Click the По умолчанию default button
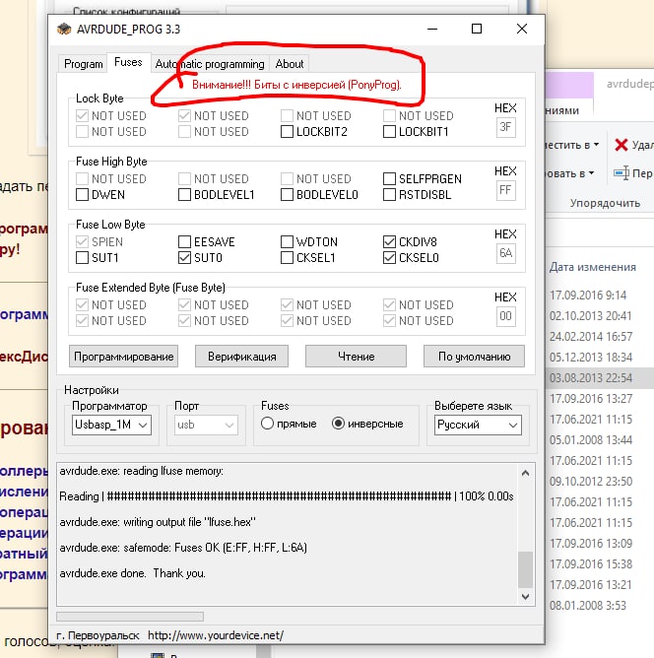Viewport: 654px width, 658px height. (x=474, y=357)
